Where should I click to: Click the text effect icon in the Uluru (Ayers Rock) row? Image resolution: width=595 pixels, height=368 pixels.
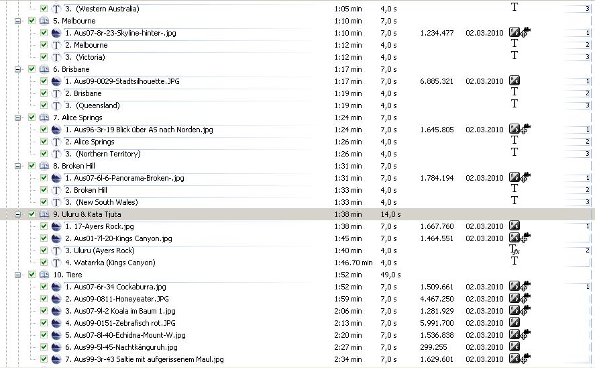[515, 250]
